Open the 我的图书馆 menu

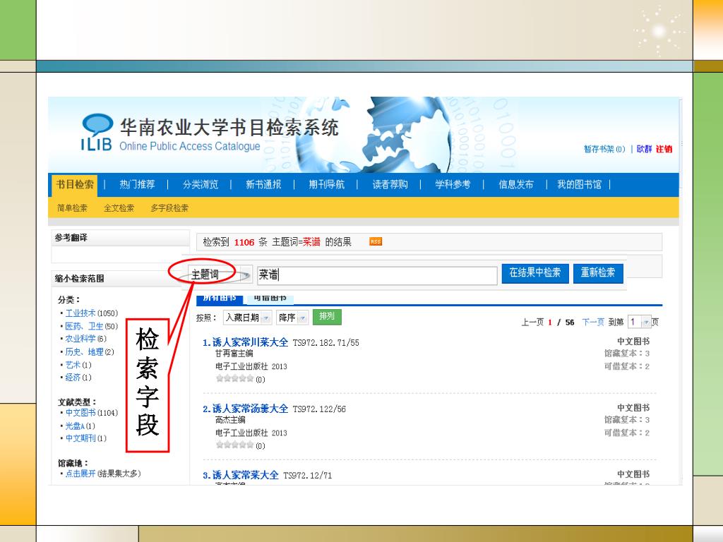(580, 185)
